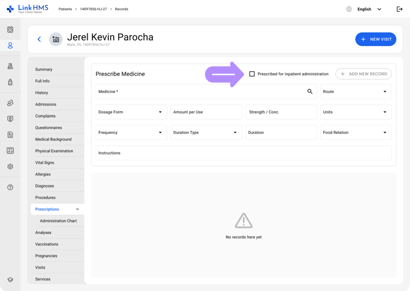Open the Route dropdown
Viewport: 410px width, 291px height.
[356, 92]
